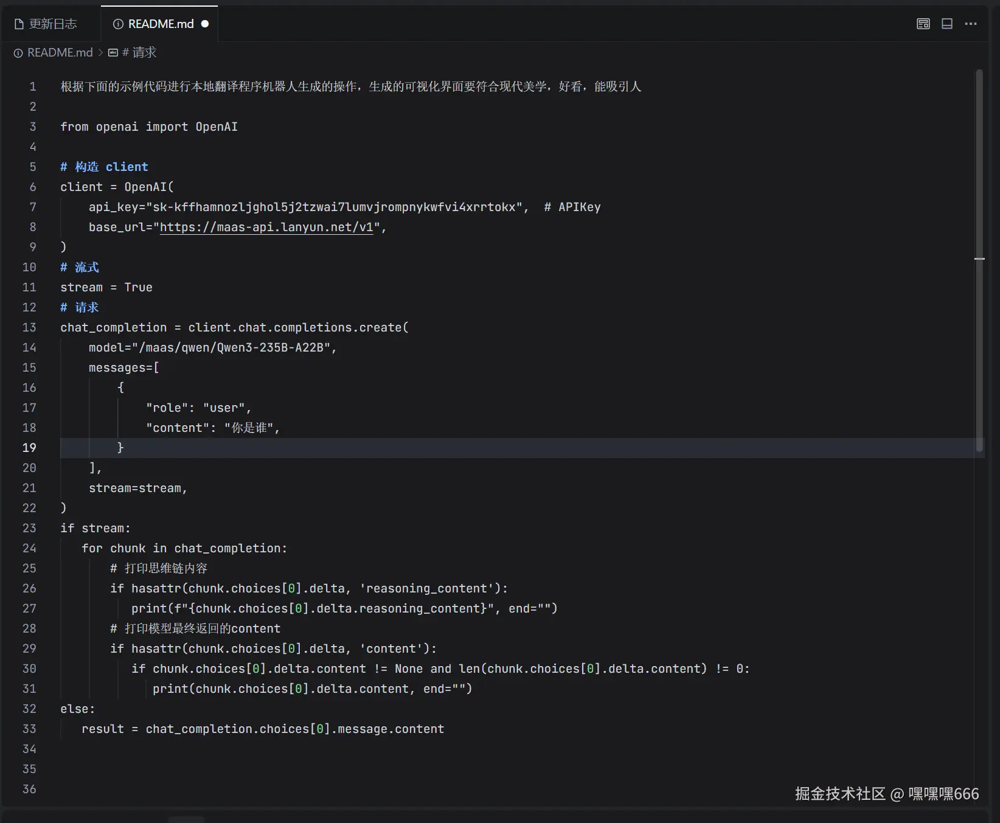Open the README.md breadcrumb segment
Viewport: 1000px width, 823px height.
tap(60, 53)
